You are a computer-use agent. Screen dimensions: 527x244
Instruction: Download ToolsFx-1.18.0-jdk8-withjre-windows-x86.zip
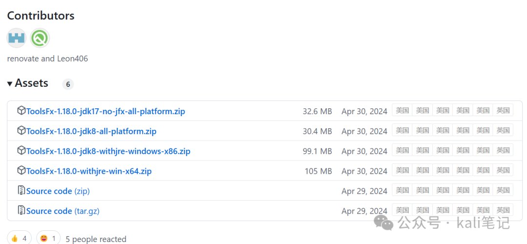pos(108,151)
